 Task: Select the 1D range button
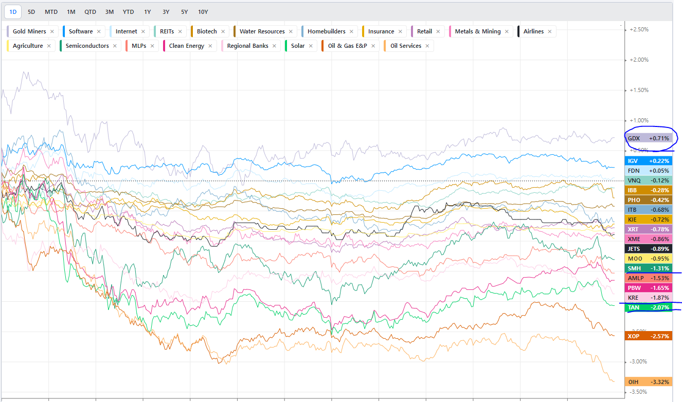[13, 12]
